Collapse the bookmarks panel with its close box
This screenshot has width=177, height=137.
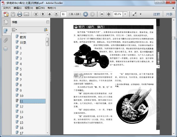click(48, 22)
